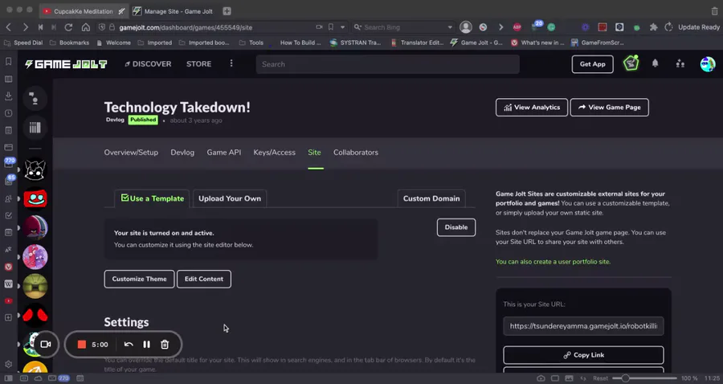Switch to CupcakKe Meditation tab
723x384 pixels.
coord(83,10)
